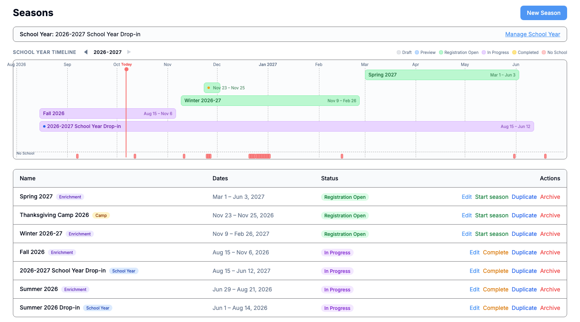Complete 2026-2027 School Year Drop-in row
580x322 pixels.
(x=495, y=271)
